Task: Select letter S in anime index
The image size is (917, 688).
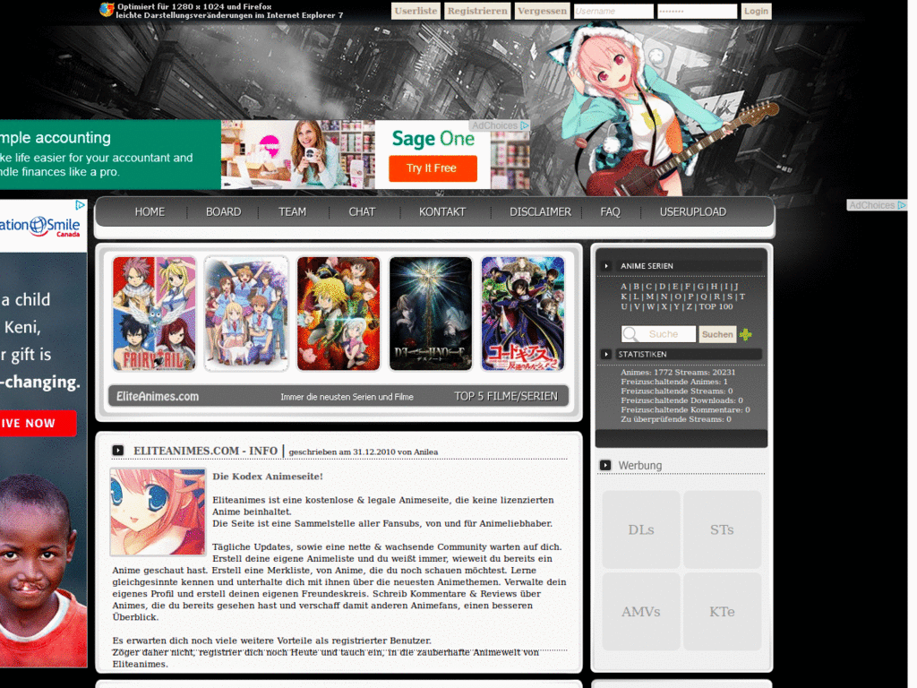Action: [x=730, y=297]
